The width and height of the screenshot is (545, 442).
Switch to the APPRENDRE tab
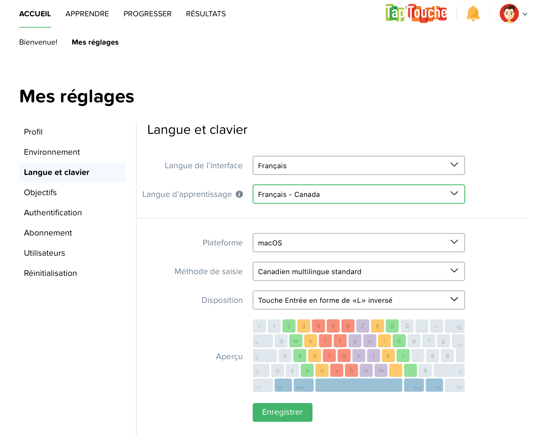(x=87, y=14)
